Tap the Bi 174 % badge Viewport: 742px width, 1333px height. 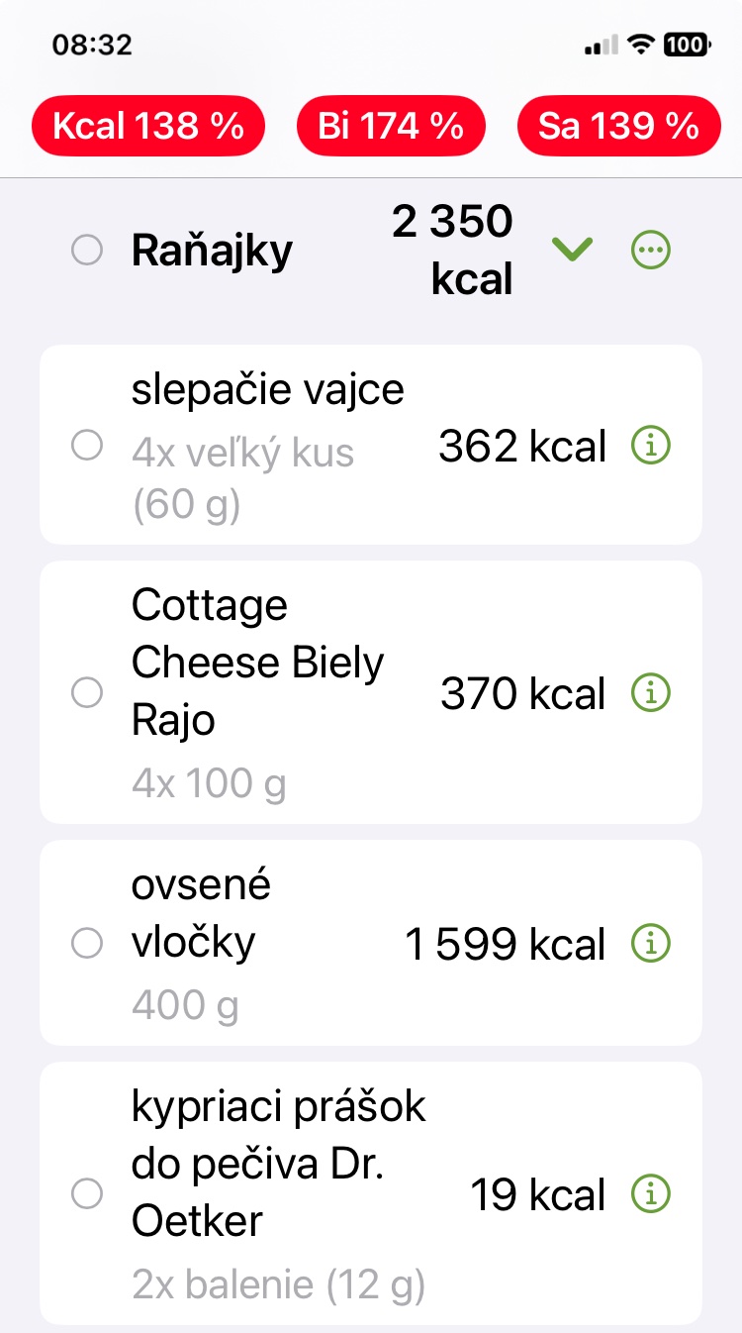[x=391, y=126]
